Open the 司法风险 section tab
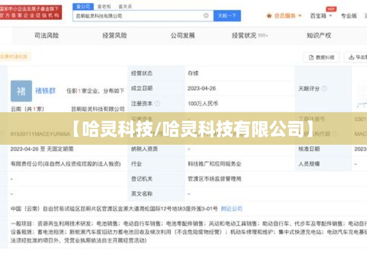The image size is (367, 257). click(47, 35)
